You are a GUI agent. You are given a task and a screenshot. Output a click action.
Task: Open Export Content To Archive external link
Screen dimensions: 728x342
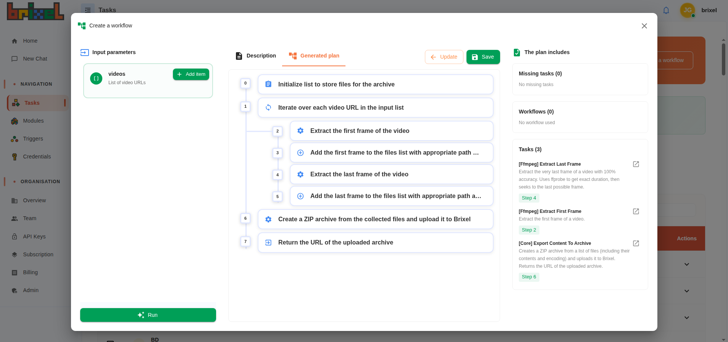636,243
